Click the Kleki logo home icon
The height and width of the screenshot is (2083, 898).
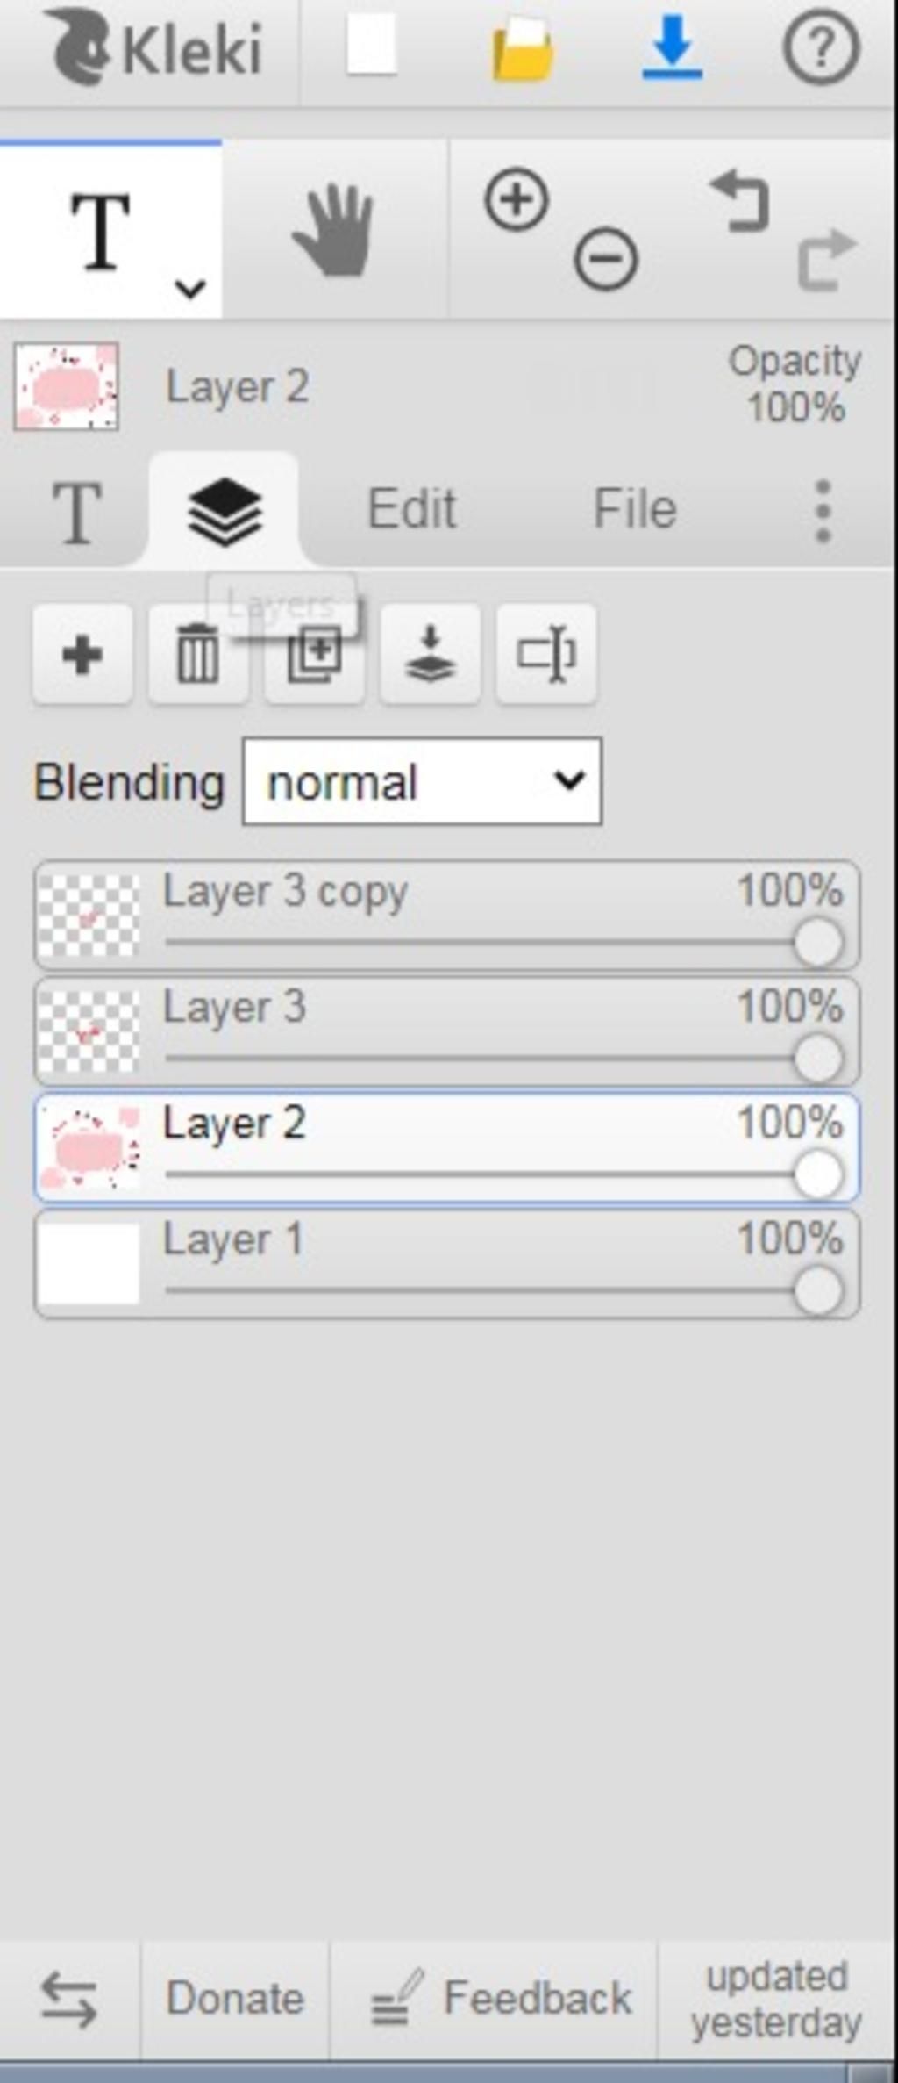pyautogui.click(x=154, y=48)
